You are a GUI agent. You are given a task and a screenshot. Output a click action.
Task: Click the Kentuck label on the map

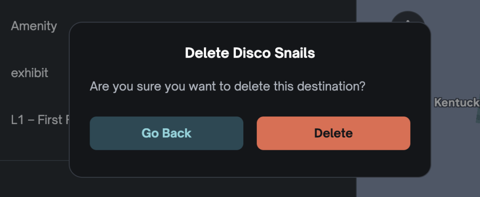(456, 102)
